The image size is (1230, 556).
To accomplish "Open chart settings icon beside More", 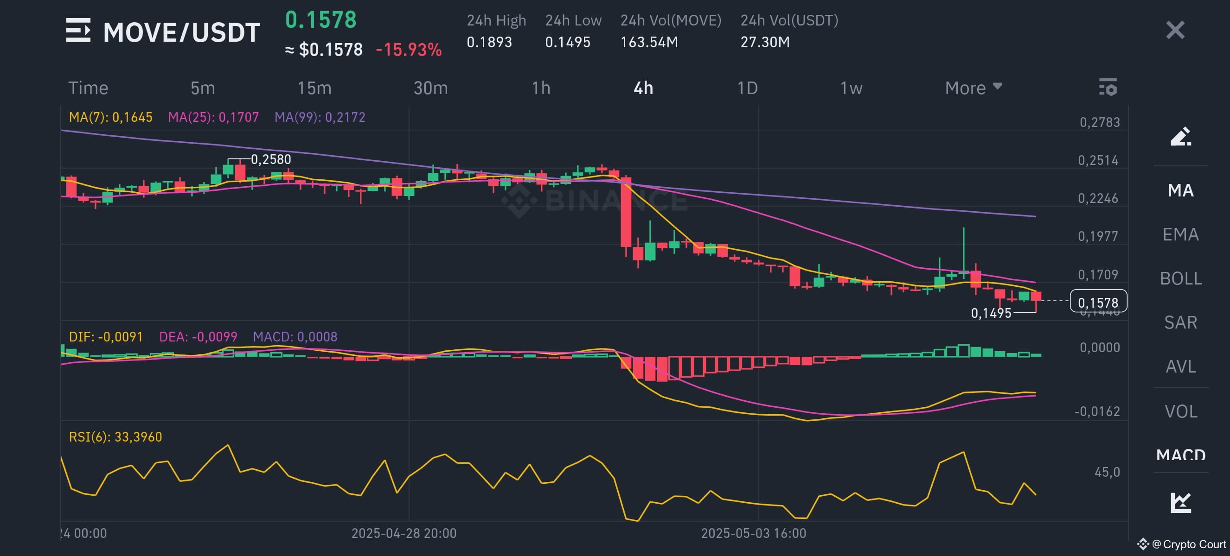I will (x=1108, y=88).
